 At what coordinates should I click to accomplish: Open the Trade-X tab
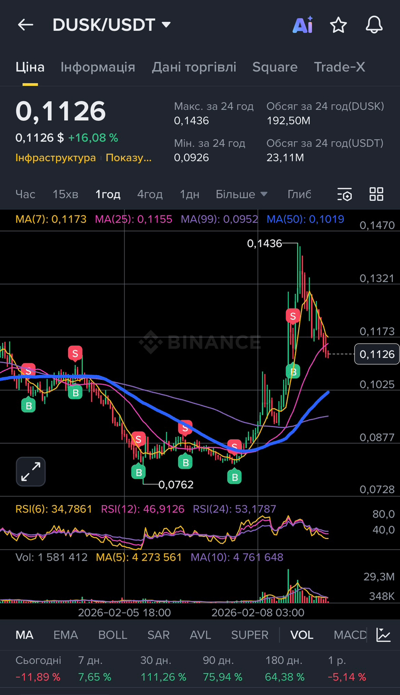coord(340,67)
